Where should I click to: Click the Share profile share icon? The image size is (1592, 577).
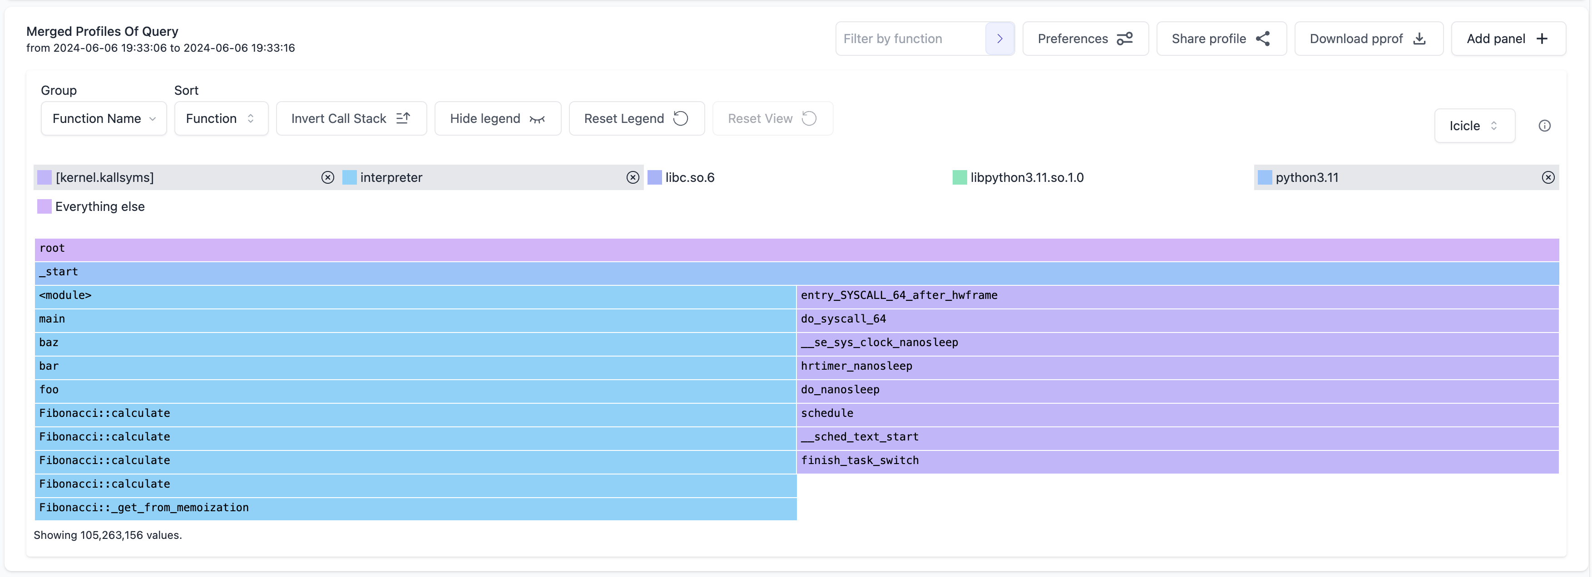(x=1263, y=38)
